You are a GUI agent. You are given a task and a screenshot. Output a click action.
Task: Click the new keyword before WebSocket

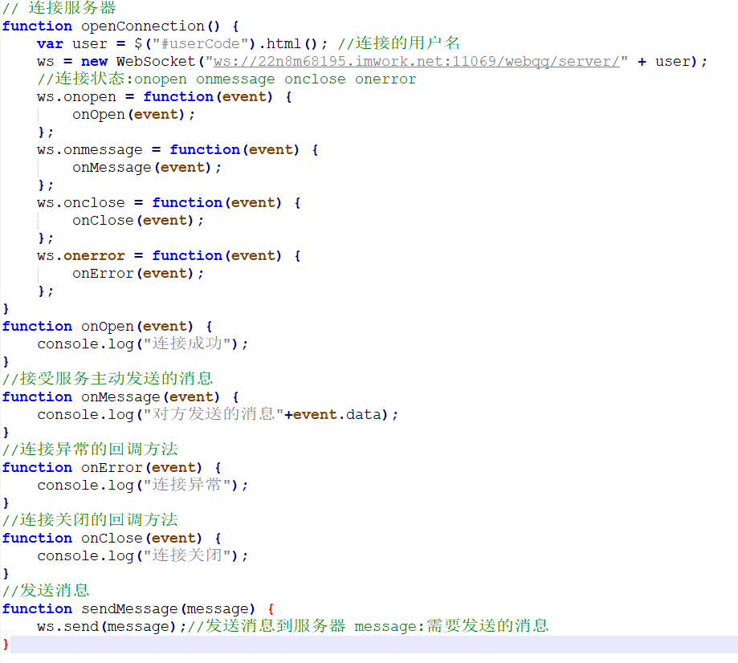pos(94,61)
